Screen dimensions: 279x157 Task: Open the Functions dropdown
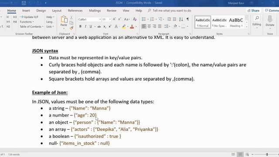pyautogui.click(x=27, y=22)
